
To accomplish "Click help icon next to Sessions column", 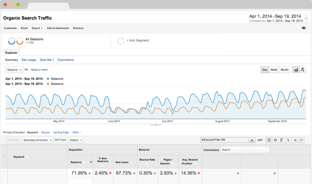I will 84,162.
